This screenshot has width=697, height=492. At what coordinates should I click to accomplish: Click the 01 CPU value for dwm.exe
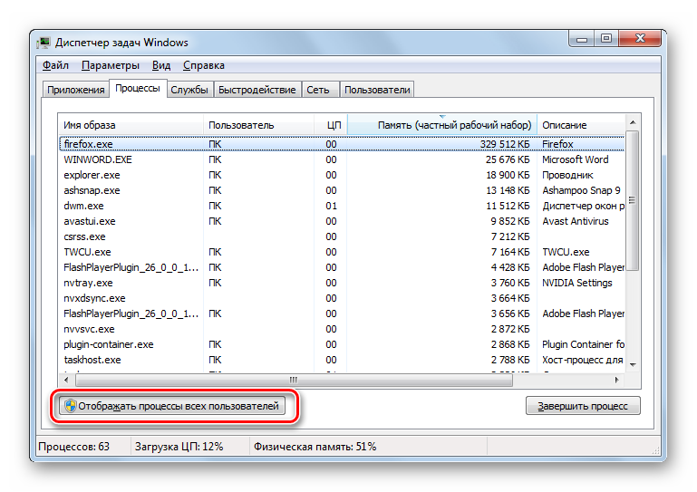coord(331,206)
